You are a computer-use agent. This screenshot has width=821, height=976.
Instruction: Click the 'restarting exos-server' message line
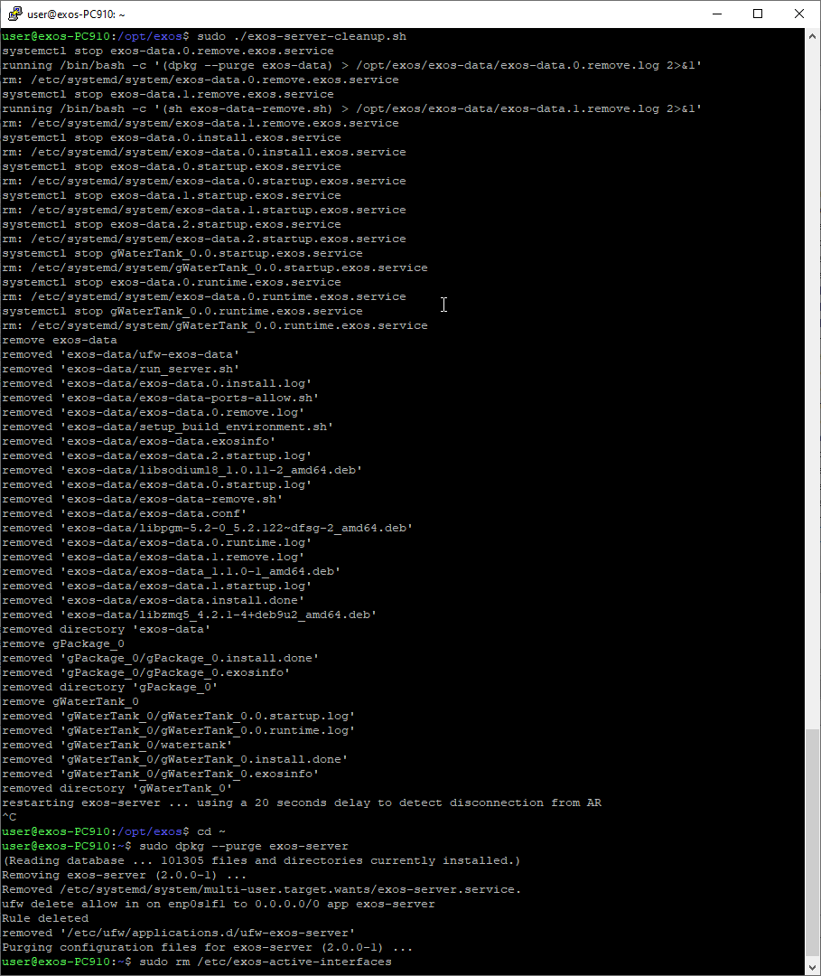point(302,802)
